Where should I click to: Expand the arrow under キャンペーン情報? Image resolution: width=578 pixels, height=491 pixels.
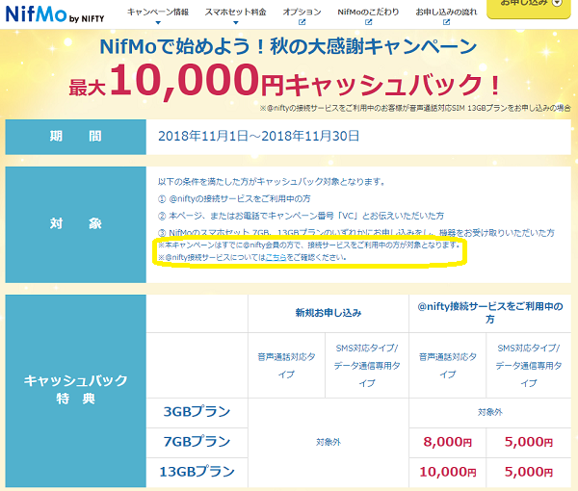[158, 23]
